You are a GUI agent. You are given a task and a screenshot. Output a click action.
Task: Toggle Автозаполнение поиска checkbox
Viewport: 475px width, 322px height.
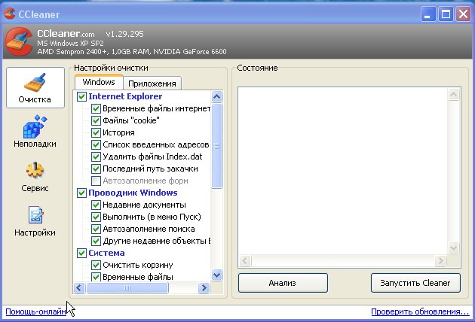96,229
